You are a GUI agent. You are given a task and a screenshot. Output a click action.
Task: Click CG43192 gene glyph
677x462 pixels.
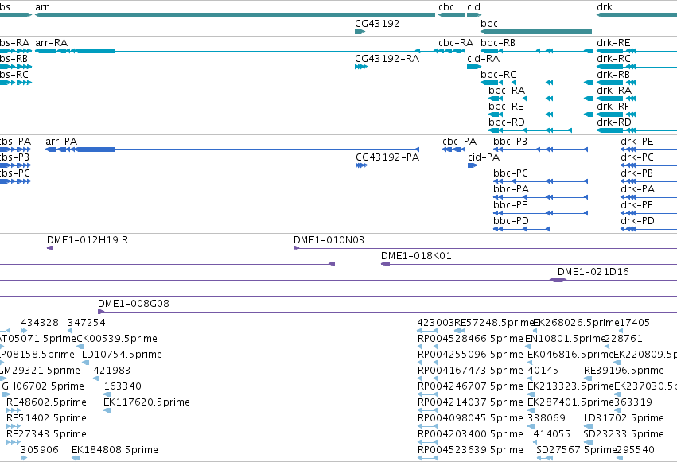[x=360, y=32]
